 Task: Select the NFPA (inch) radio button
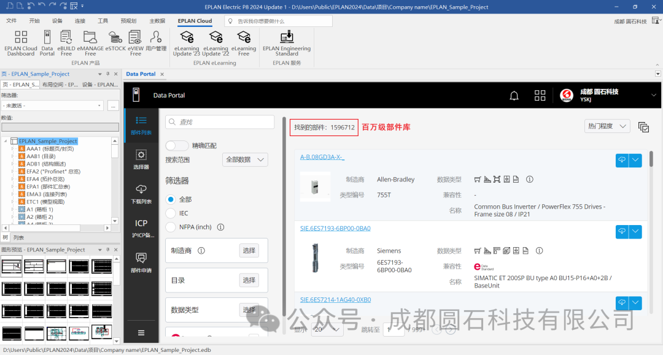pyautogui.click(x=170, y=226)
